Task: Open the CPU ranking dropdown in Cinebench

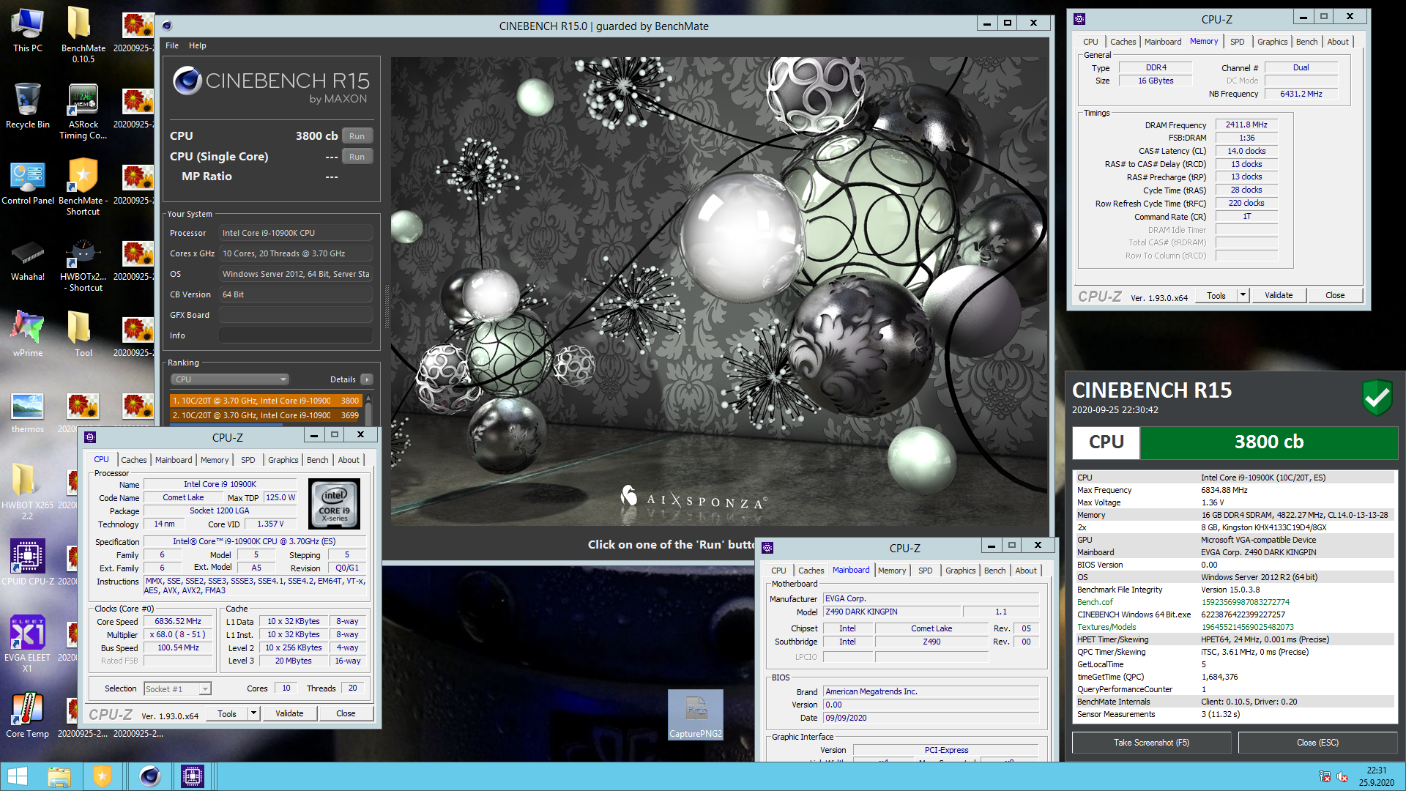Action: pos(230,379)
